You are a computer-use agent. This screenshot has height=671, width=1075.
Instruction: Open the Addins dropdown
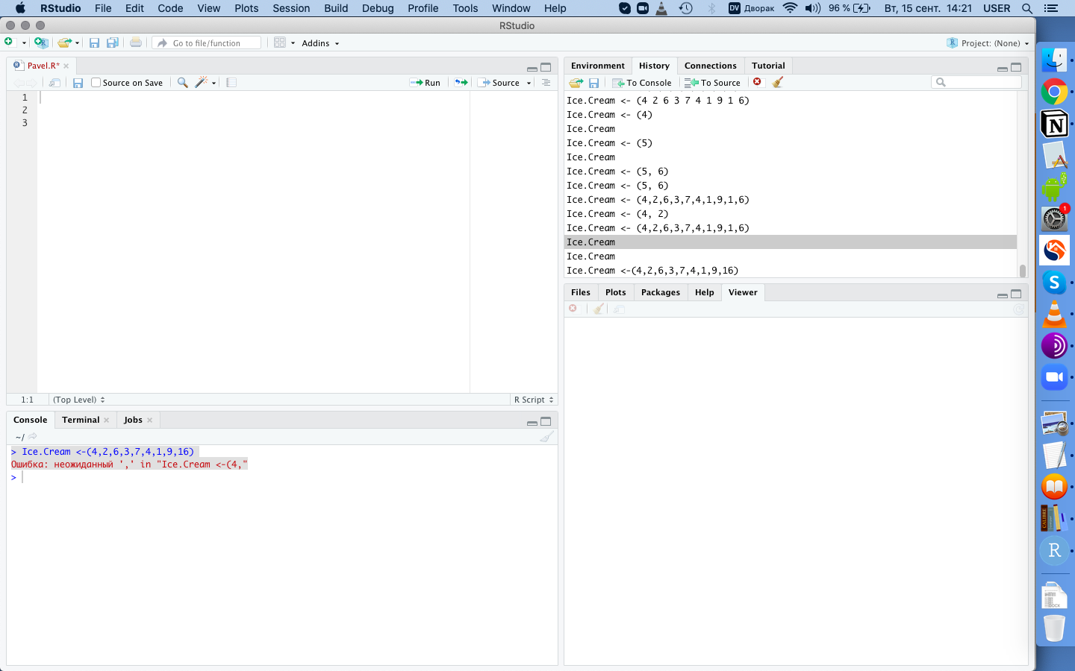click(320, 43)
